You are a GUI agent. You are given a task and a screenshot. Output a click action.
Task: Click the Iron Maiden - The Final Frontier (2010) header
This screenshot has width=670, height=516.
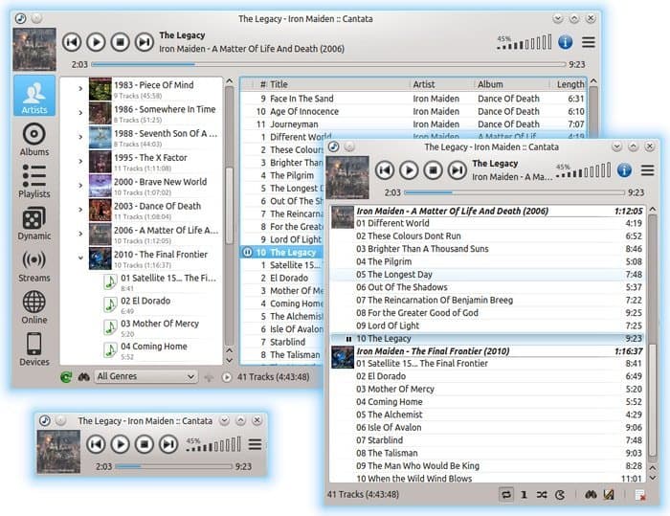pyautogui.click(x=487, y=351)
